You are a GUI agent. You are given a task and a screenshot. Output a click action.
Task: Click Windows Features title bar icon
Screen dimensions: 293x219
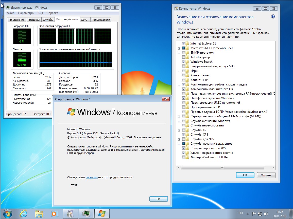(176, 9)
